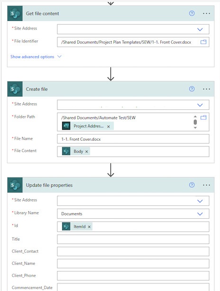Open help for Create file action
220x291 pixels.
point(192,89)
